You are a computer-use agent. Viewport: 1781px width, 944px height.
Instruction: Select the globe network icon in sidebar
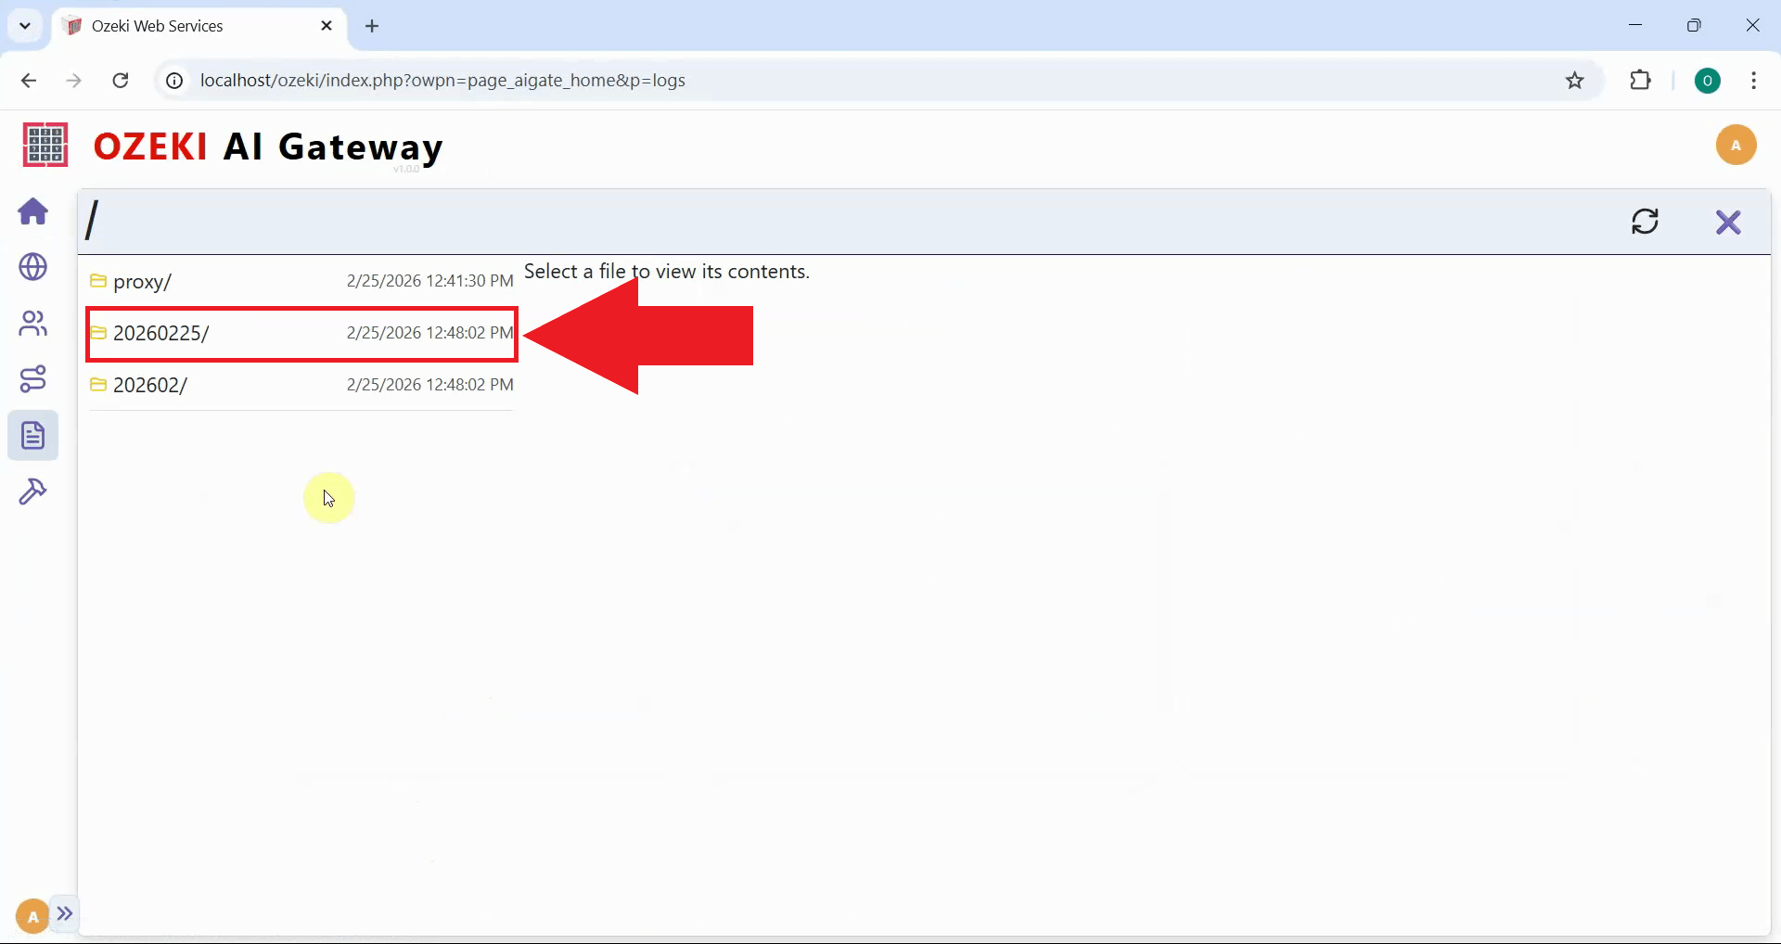click(x=32, y=268)
